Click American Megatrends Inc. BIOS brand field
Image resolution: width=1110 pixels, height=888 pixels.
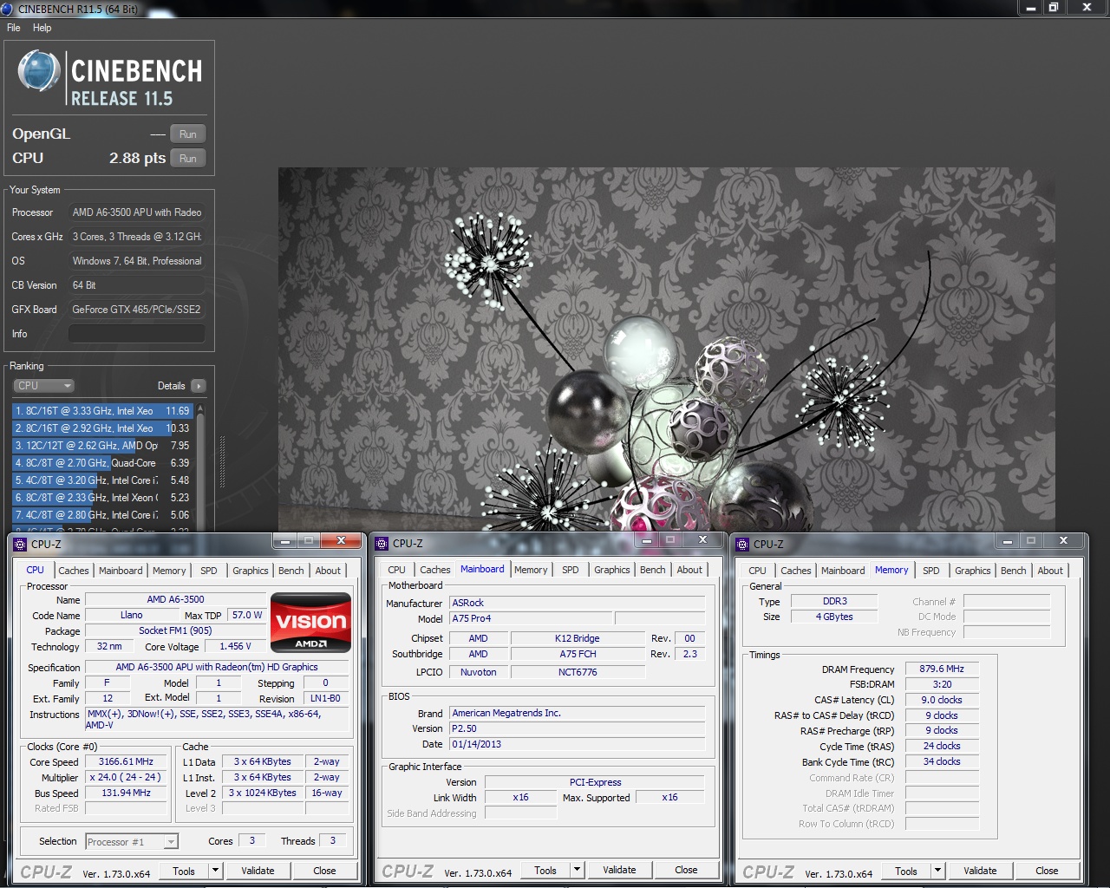tap(578, 713)
